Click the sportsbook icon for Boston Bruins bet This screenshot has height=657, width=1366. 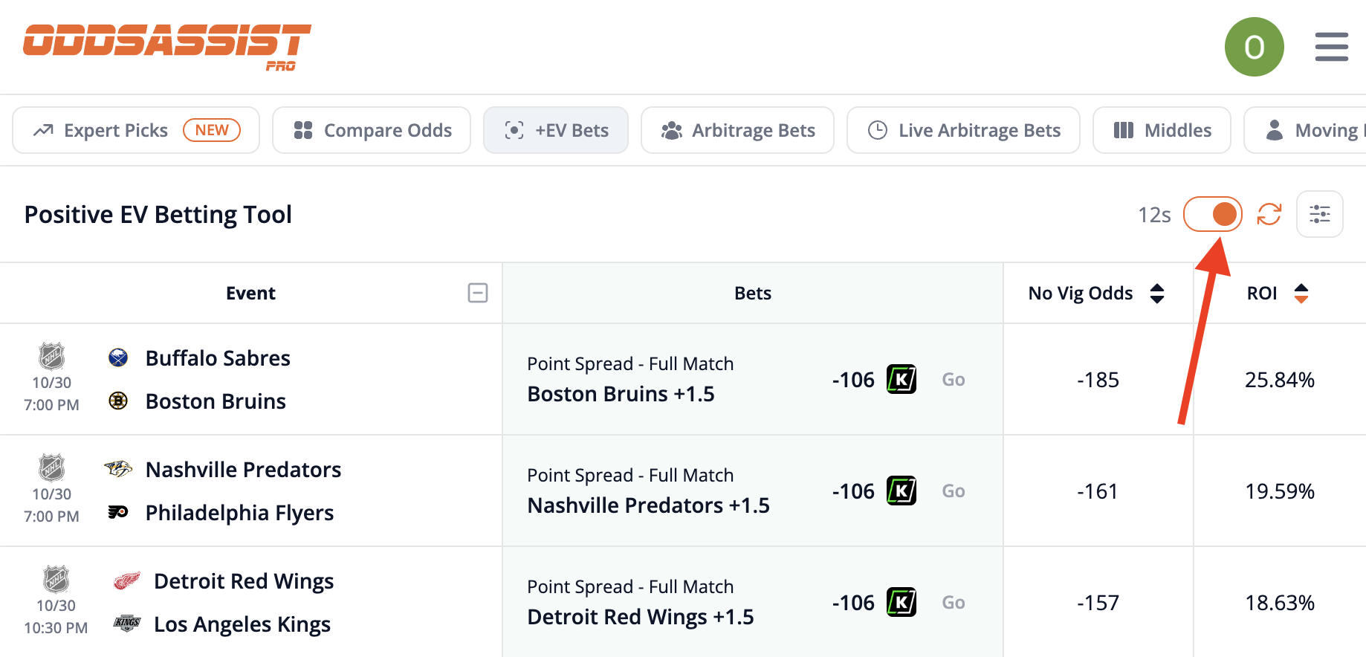coord(902,380)
